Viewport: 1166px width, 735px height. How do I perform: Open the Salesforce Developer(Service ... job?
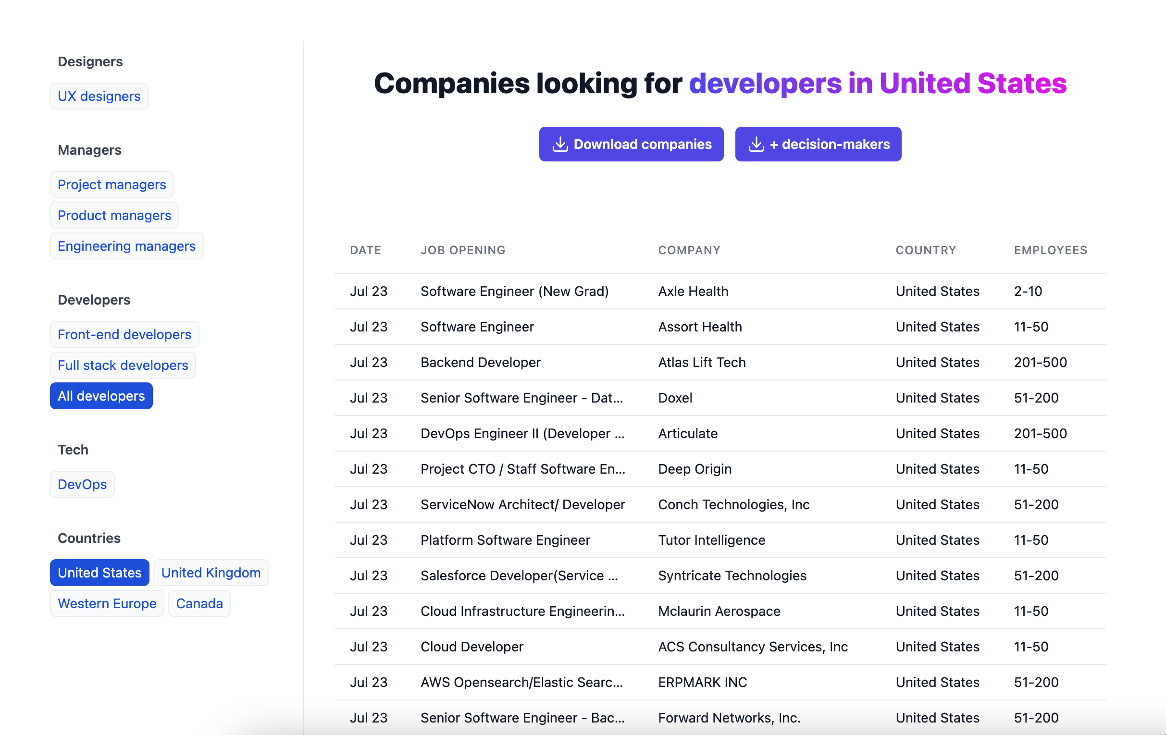click(x=519, y=576)
